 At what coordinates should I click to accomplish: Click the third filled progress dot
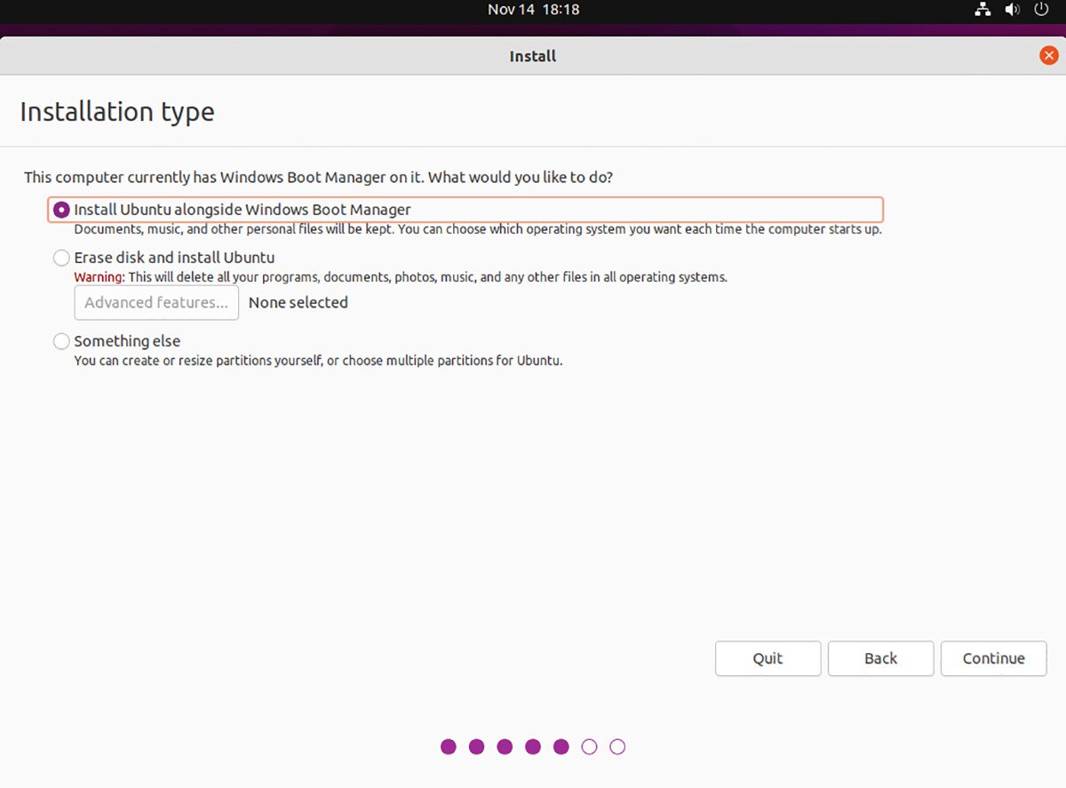505,746
